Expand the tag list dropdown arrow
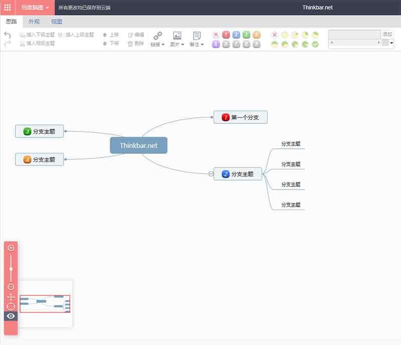 (x=391, y=43)
